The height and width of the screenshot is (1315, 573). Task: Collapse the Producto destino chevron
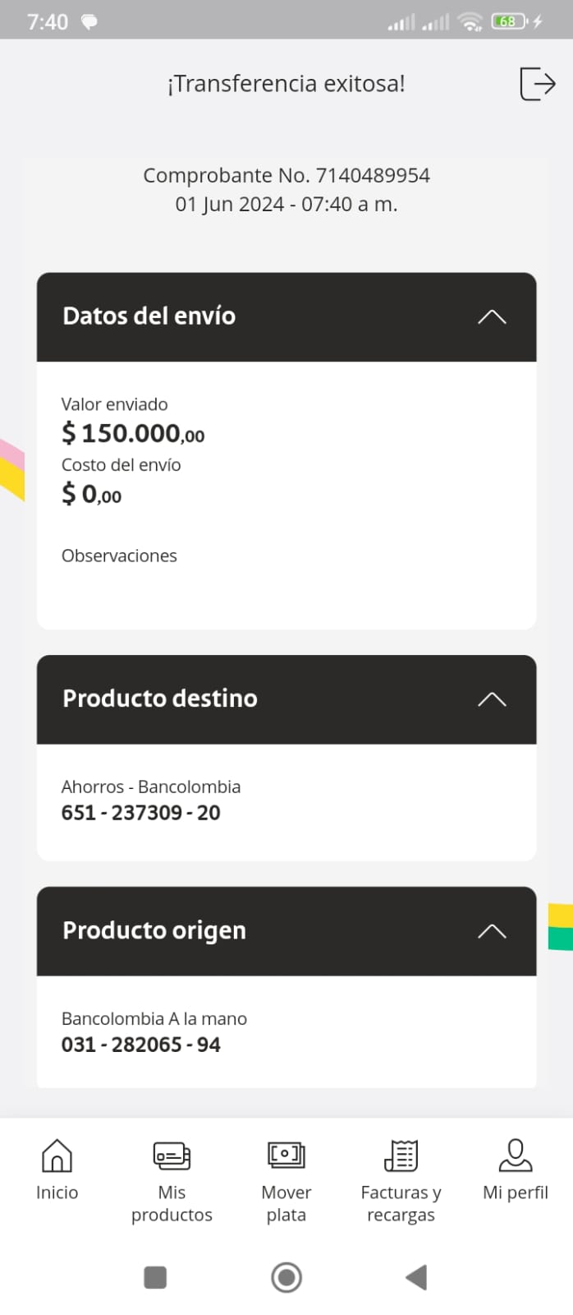pyautogui.click(x=492, y=699)
